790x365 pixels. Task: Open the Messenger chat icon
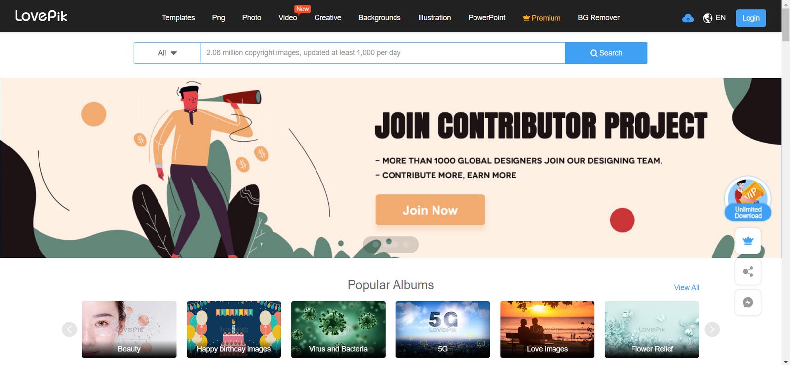point(748,302)
